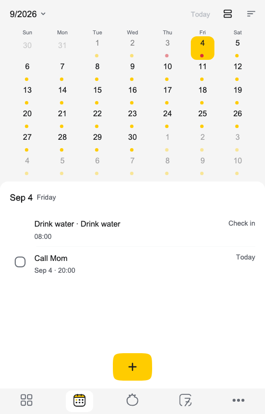
Task: Open the notes pencil tab icon
Action: pos(185,400)
